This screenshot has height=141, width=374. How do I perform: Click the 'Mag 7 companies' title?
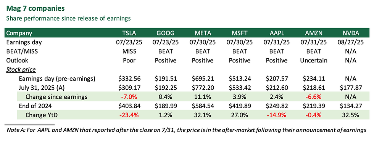[35, 8]
